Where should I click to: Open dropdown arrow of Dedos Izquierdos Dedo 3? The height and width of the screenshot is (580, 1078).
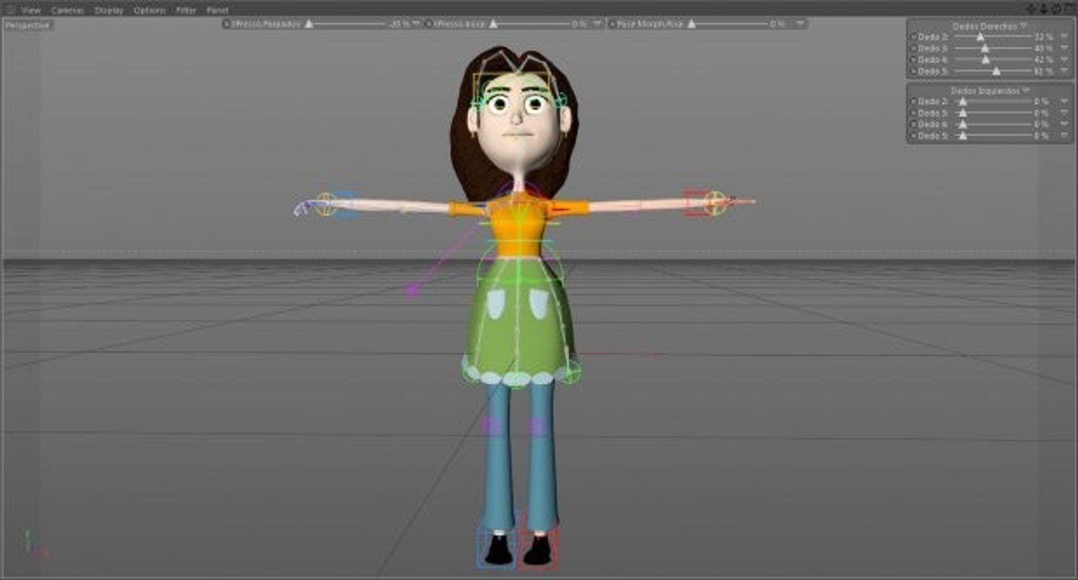pos(1064,113)
